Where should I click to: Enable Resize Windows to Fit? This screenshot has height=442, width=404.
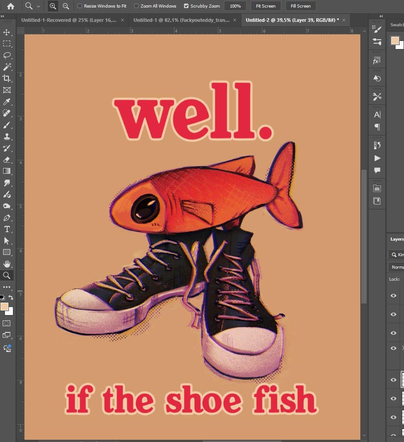(x=80, y=6)
